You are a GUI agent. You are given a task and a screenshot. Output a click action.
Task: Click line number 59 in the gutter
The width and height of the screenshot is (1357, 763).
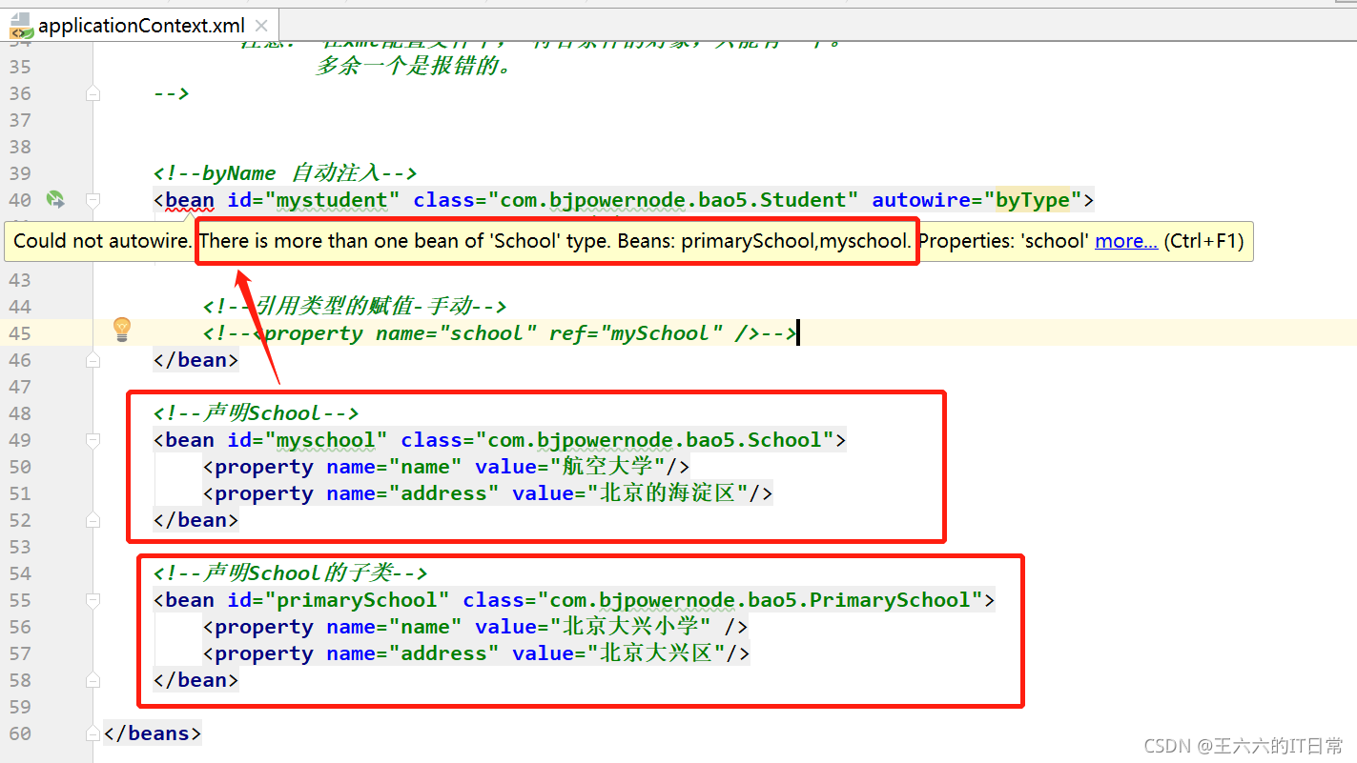(20, 707)
